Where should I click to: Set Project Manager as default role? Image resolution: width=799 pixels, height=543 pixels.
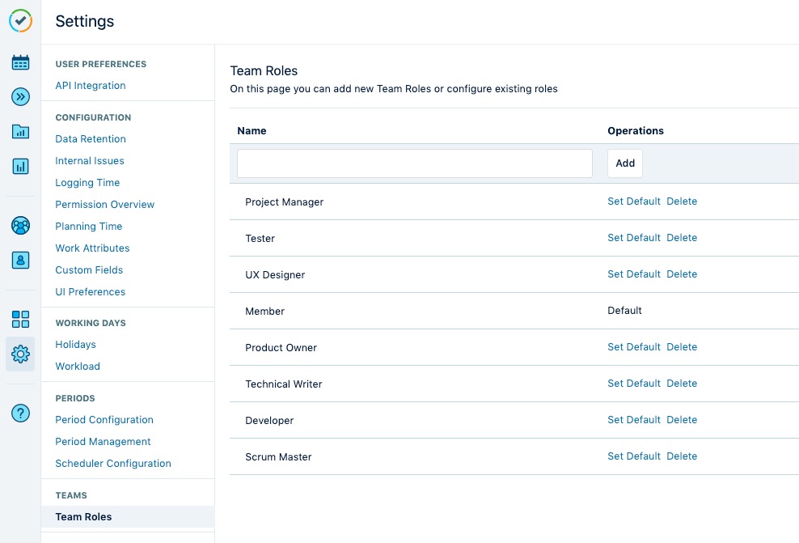pyautogui.click(x=634, y=202)
